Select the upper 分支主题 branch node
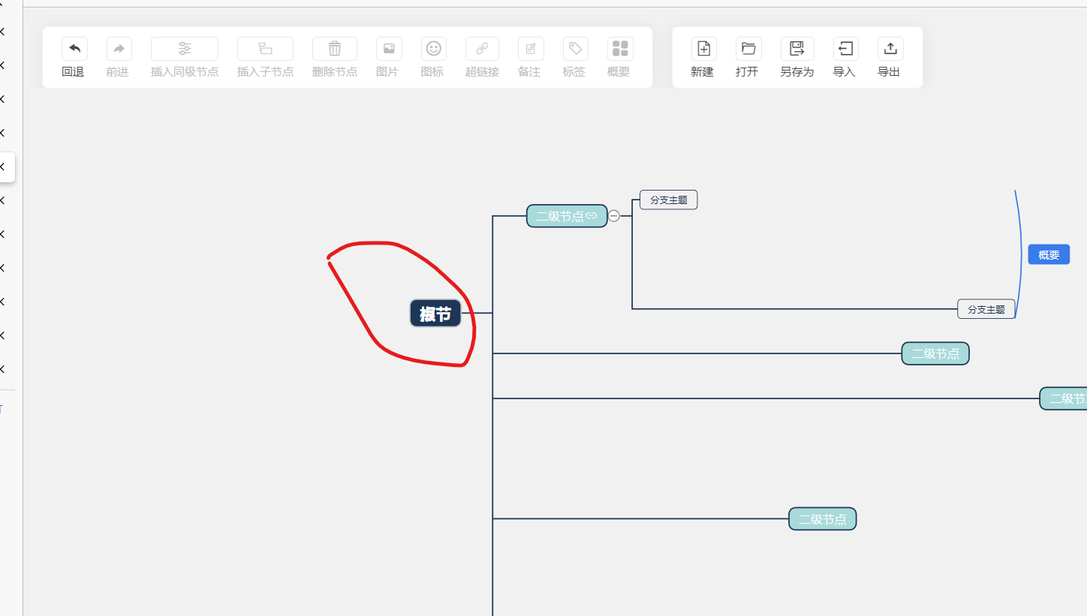Viewport: 1087px width, 616px height. coord(667,200)
